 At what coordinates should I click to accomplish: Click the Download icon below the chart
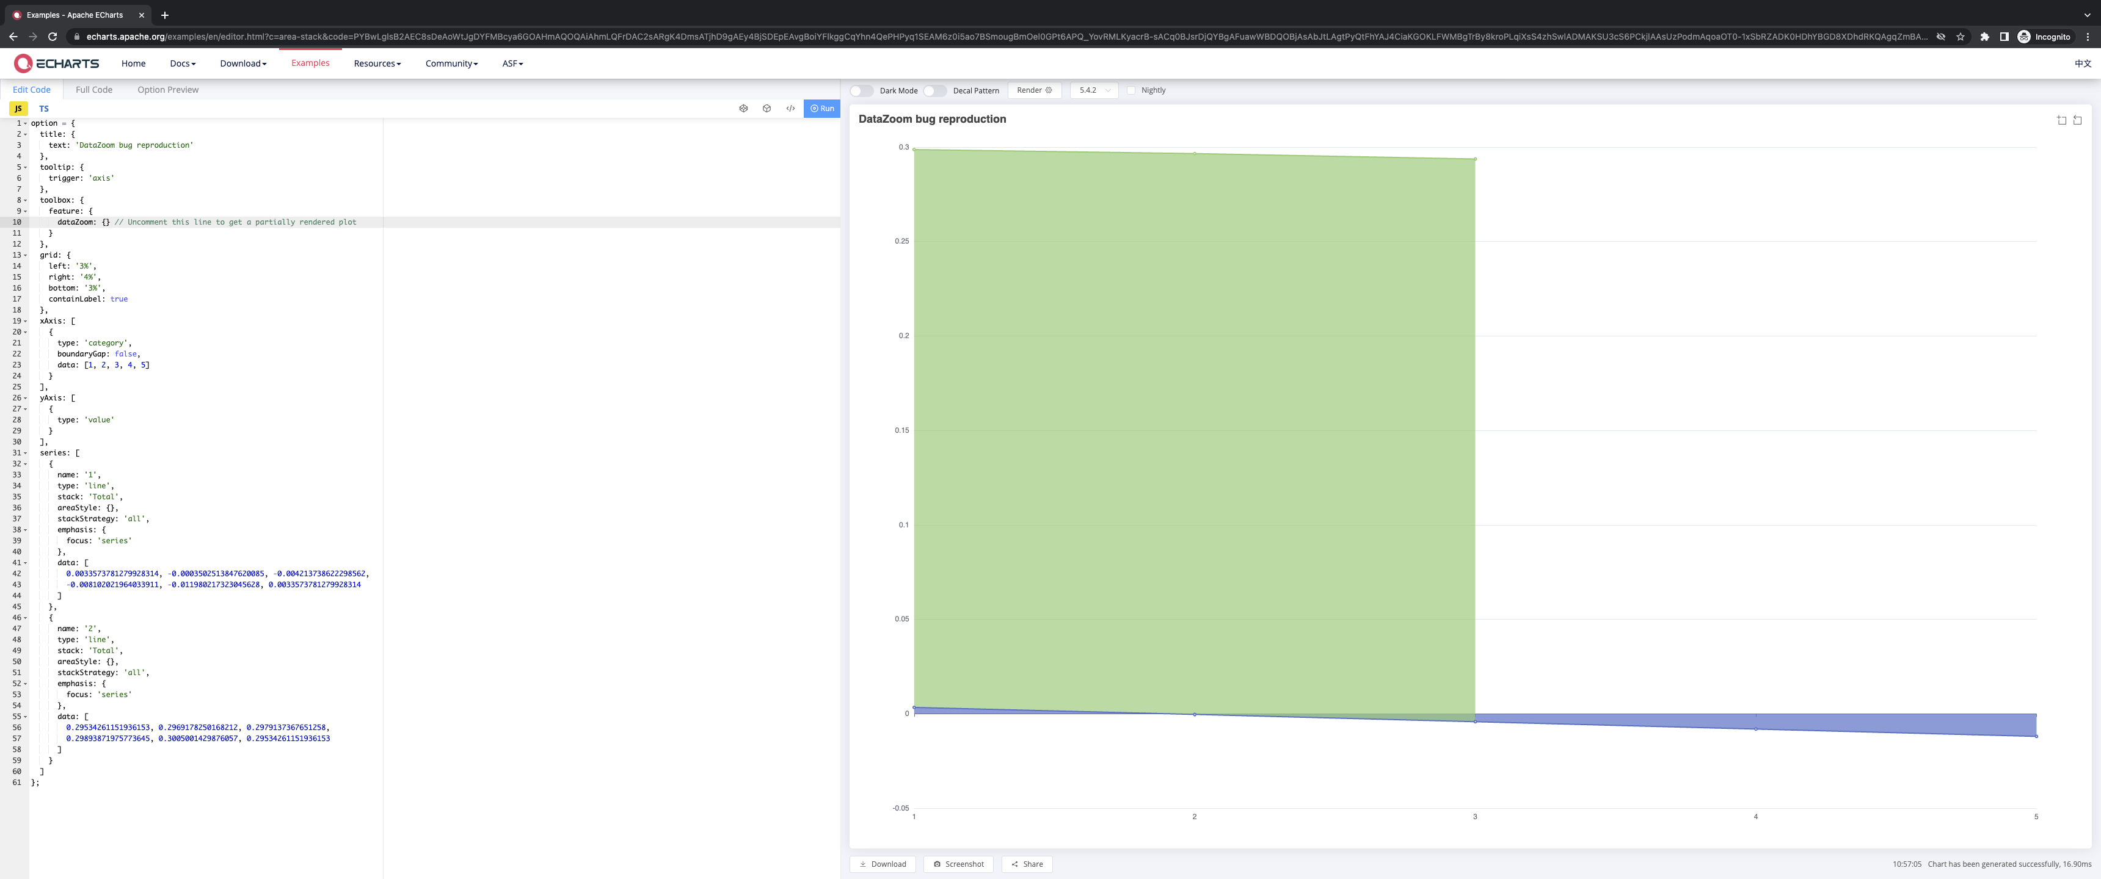pyautogui.click(x=883, y=864)
